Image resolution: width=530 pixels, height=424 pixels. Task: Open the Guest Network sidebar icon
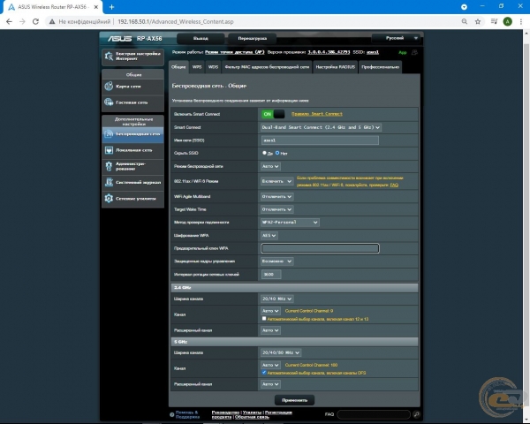(109, 102)
